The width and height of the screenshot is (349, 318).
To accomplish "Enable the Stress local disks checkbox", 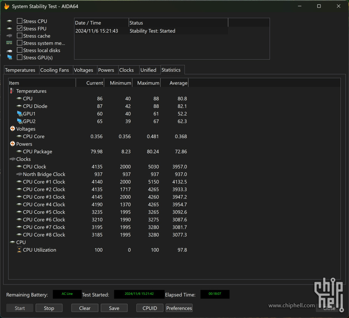I will [20, 50].
